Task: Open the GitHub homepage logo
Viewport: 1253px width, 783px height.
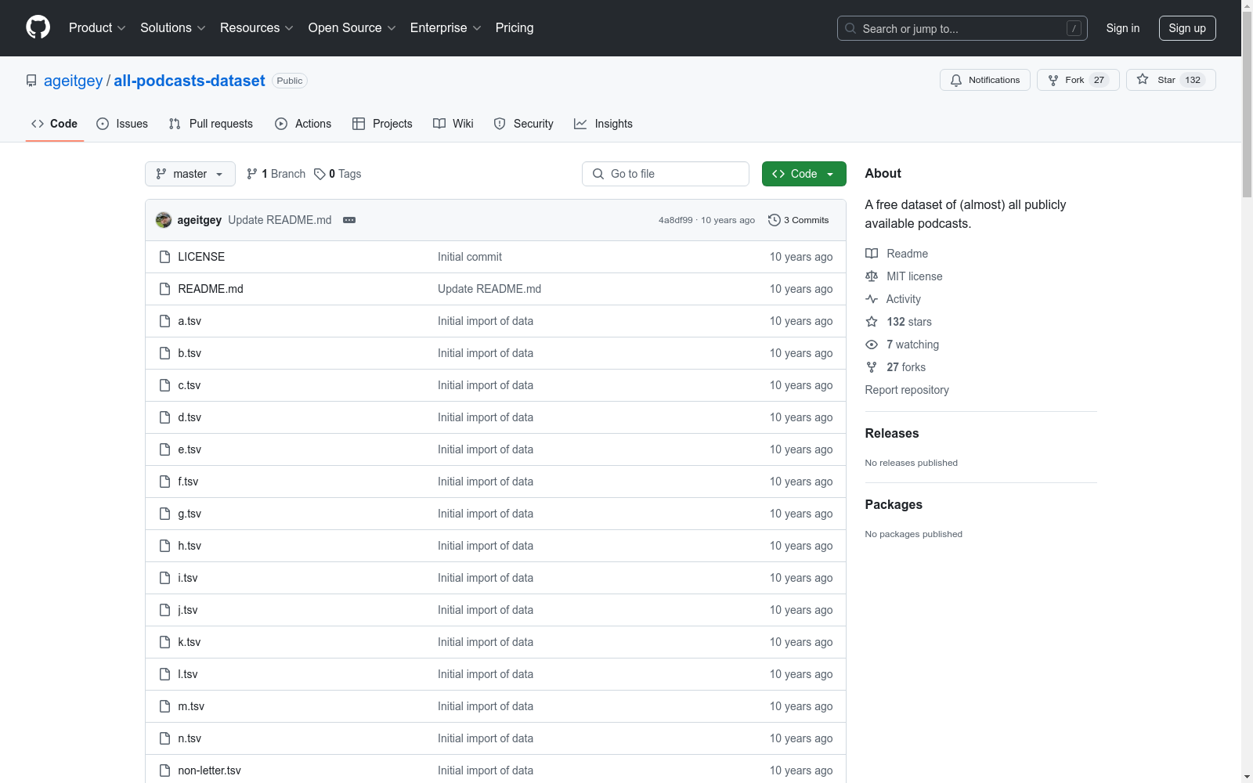Action: (38, 27)
